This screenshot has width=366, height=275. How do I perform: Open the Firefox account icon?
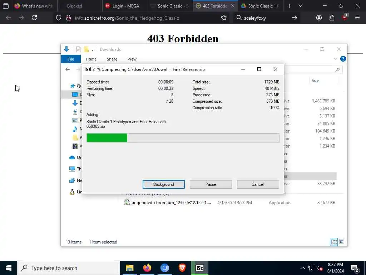tap(319, 18)
